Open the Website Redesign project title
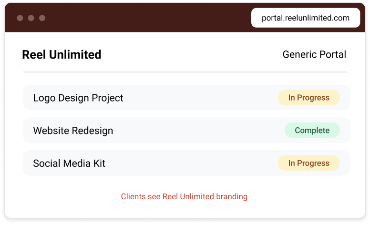Viewport: 370px width, 225px height. point(73,131)
